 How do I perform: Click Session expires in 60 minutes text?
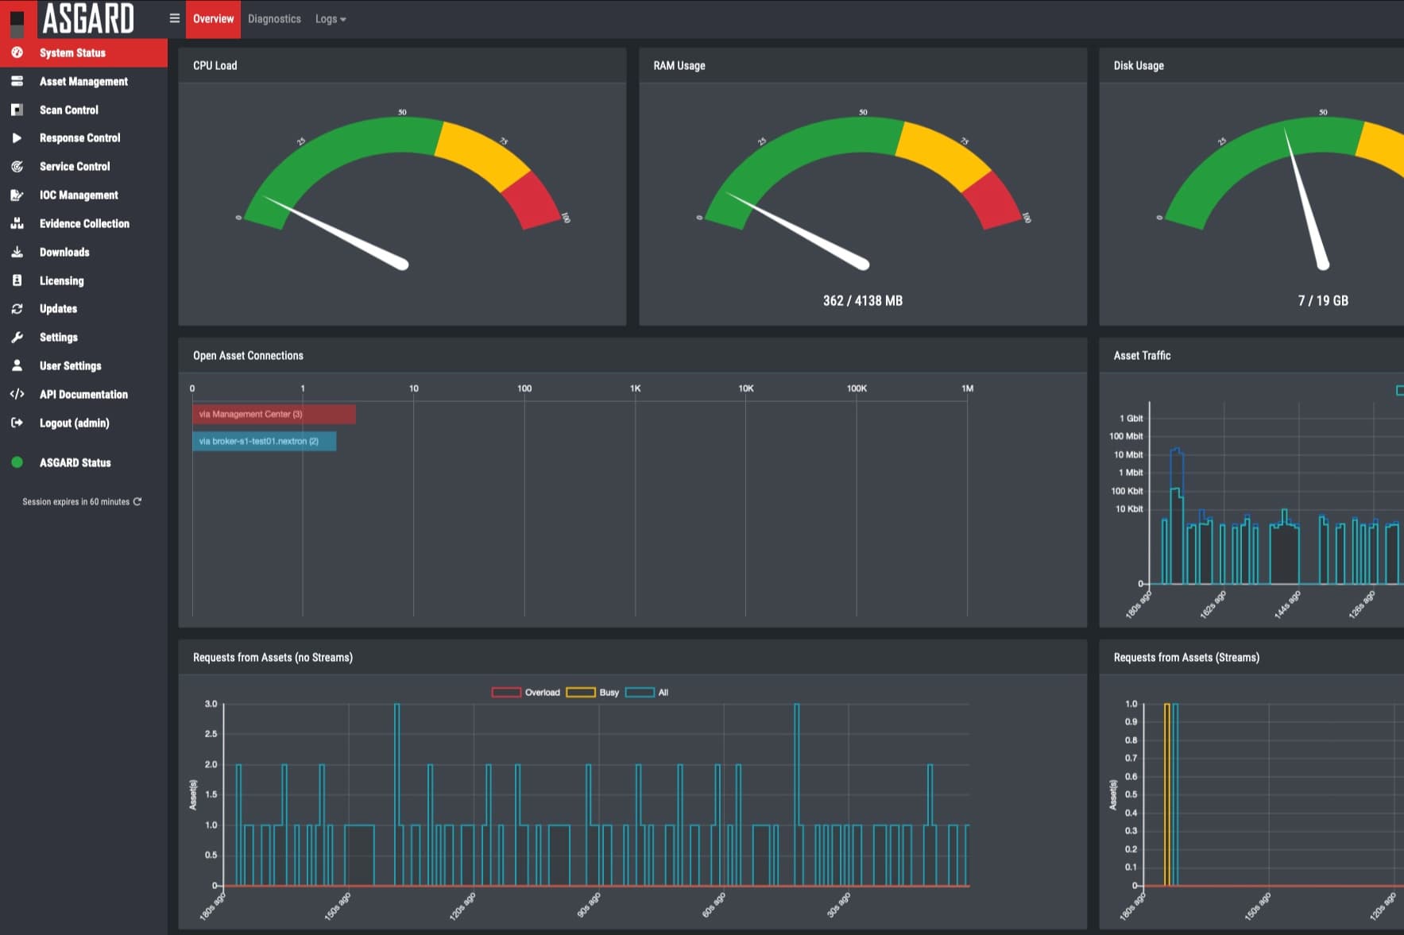pos(75,501)
